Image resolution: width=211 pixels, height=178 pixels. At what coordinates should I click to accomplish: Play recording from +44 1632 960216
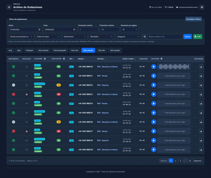[154, 122]
